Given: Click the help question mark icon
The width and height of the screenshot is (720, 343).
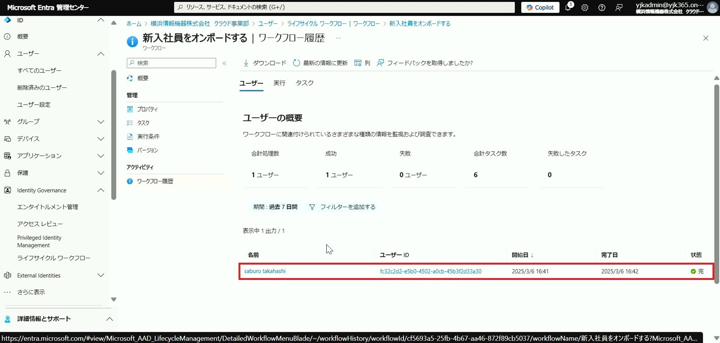Looking at the screenshot, I should [601, 8].
